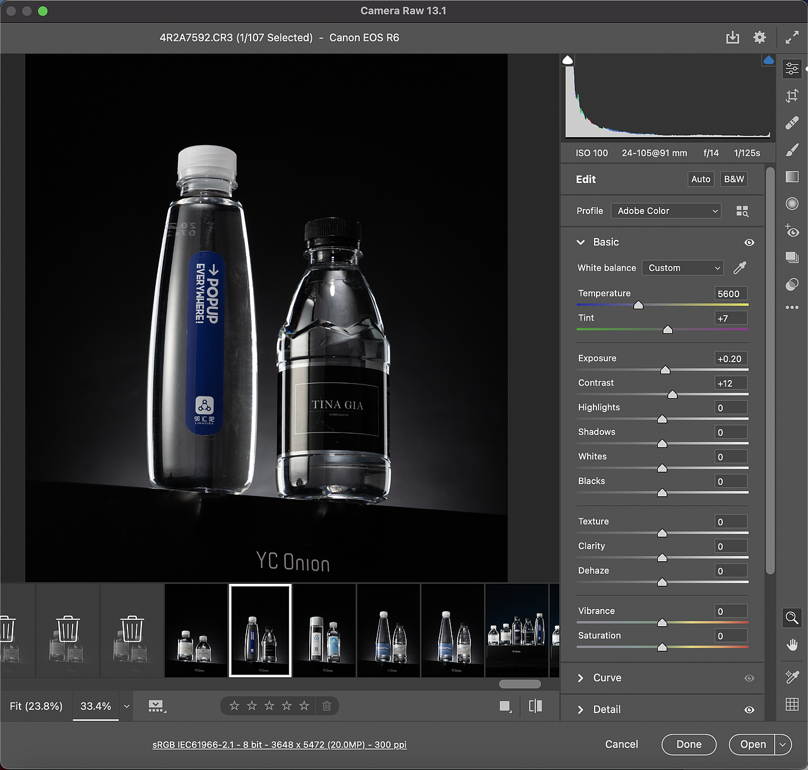Open the White balance Custom dropdown
This screenshot has height=770, width=808.
tap(682, 268)
